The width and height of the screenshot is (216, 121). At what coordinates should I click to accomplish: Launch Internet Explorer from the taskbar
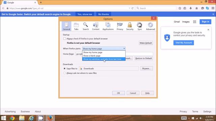[x=31, y=118]
